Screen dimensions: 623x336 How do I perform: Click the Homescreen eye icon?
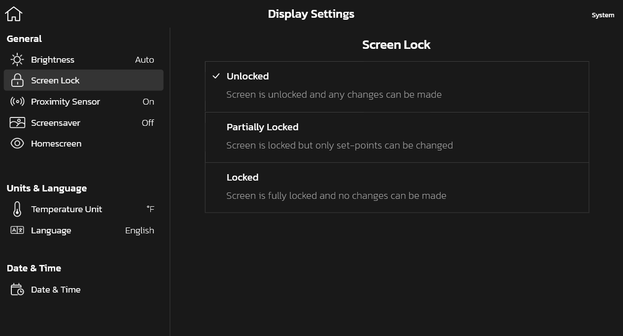coord(17,144)
